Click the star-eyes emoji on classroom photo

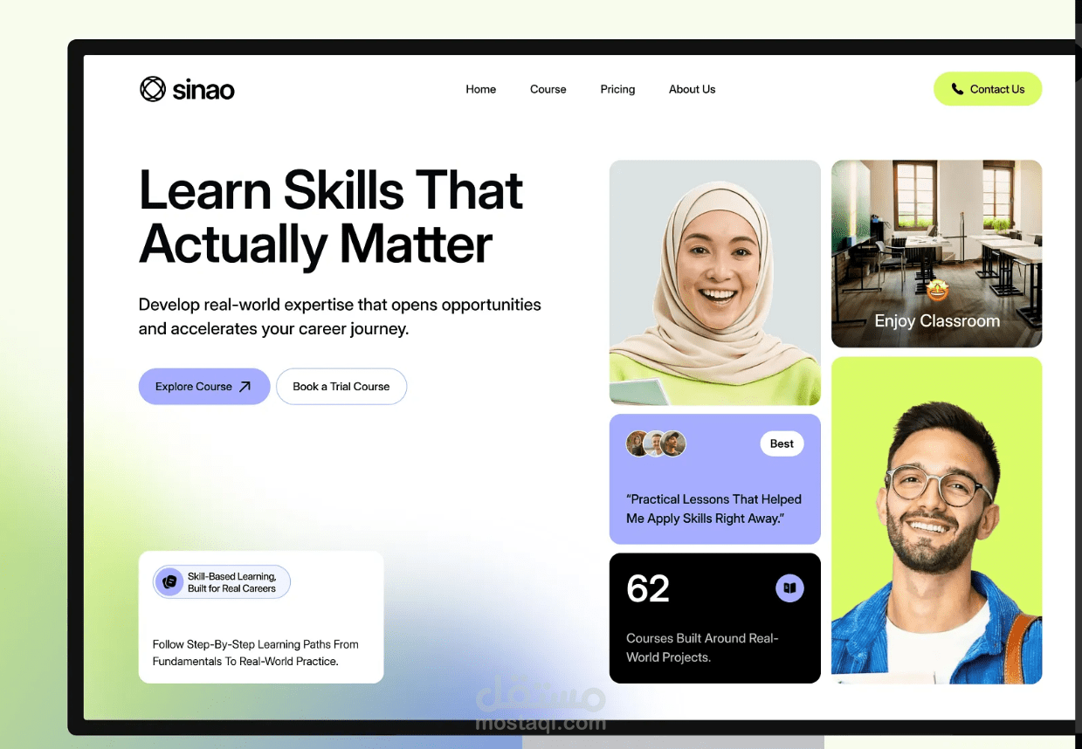[937, 290]
